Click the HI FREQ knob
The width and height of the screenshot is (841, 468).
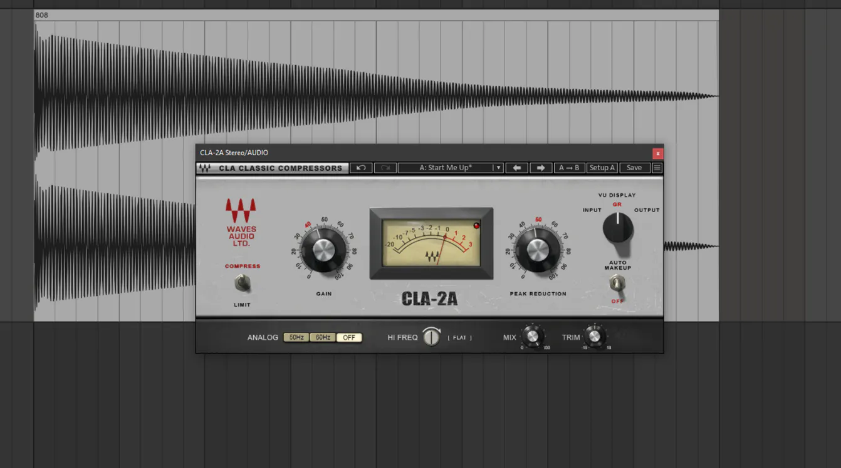click(x=431, y=337)
